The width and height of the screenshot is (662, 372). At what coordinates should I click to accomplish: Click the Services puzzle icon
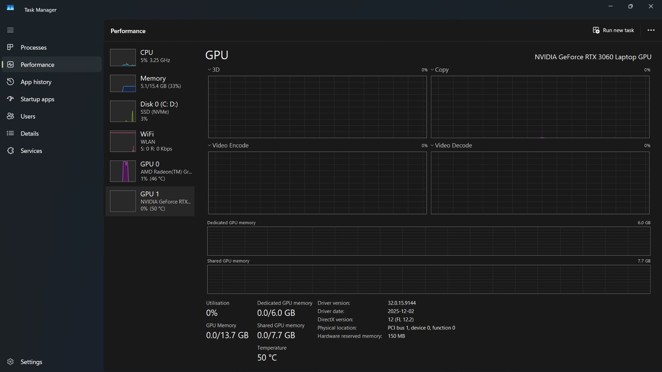pyautogui.click(x=10, y=150)
